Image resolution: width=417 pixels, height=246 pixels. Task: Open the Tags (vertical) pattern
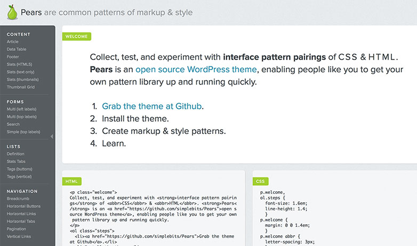coord(19,176)
